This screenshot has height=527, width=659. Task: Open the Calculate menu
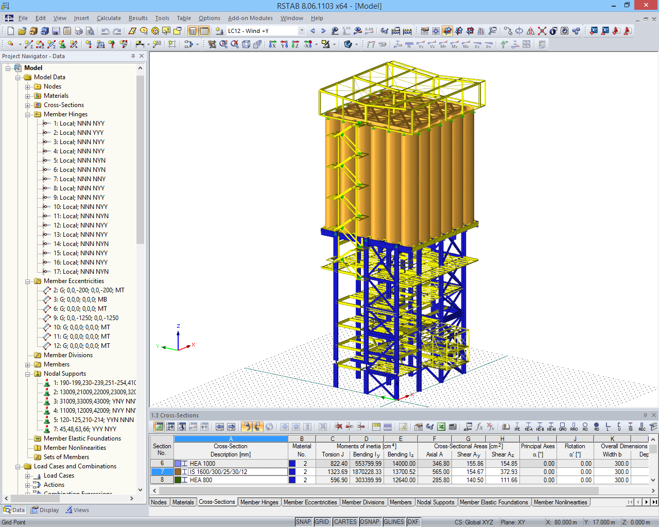coord(109,18)
